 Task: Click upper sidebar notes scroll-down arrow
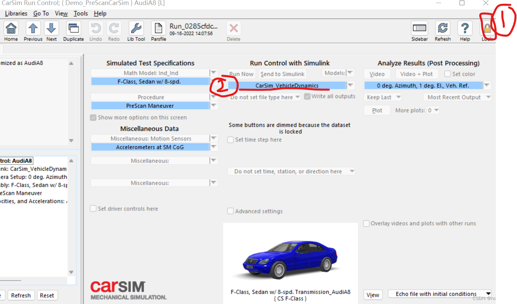coord(71,141)
